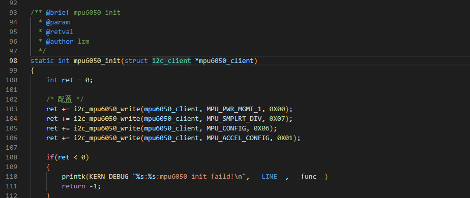The width and height of the screenshot is (470, 198).
Task: Place cursor on the mpu6050_init function name in line 98
Action: tap(97, 61)
